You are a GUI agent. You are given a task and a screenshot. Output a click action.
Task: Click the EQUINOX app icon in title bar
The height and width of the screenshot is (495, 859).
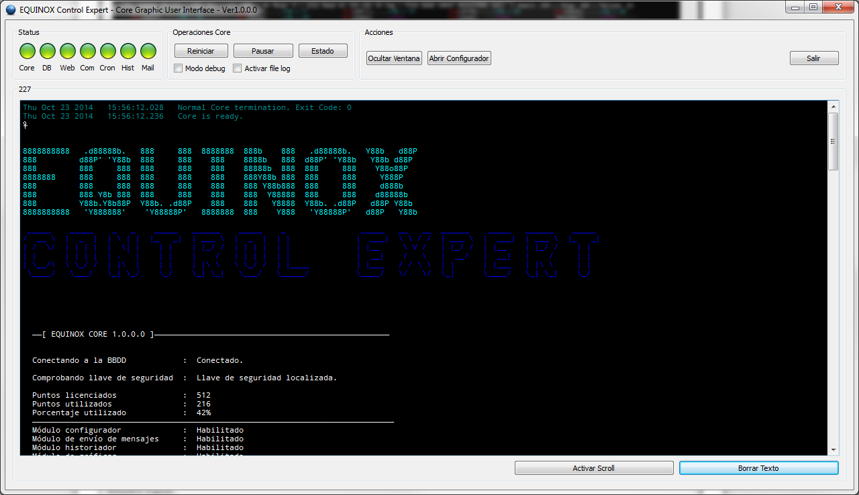tap(11, 10)
